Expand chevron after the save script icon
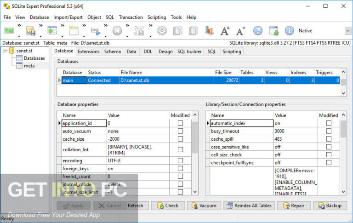Viewport: 353px width, 223px height. (151, 25)
